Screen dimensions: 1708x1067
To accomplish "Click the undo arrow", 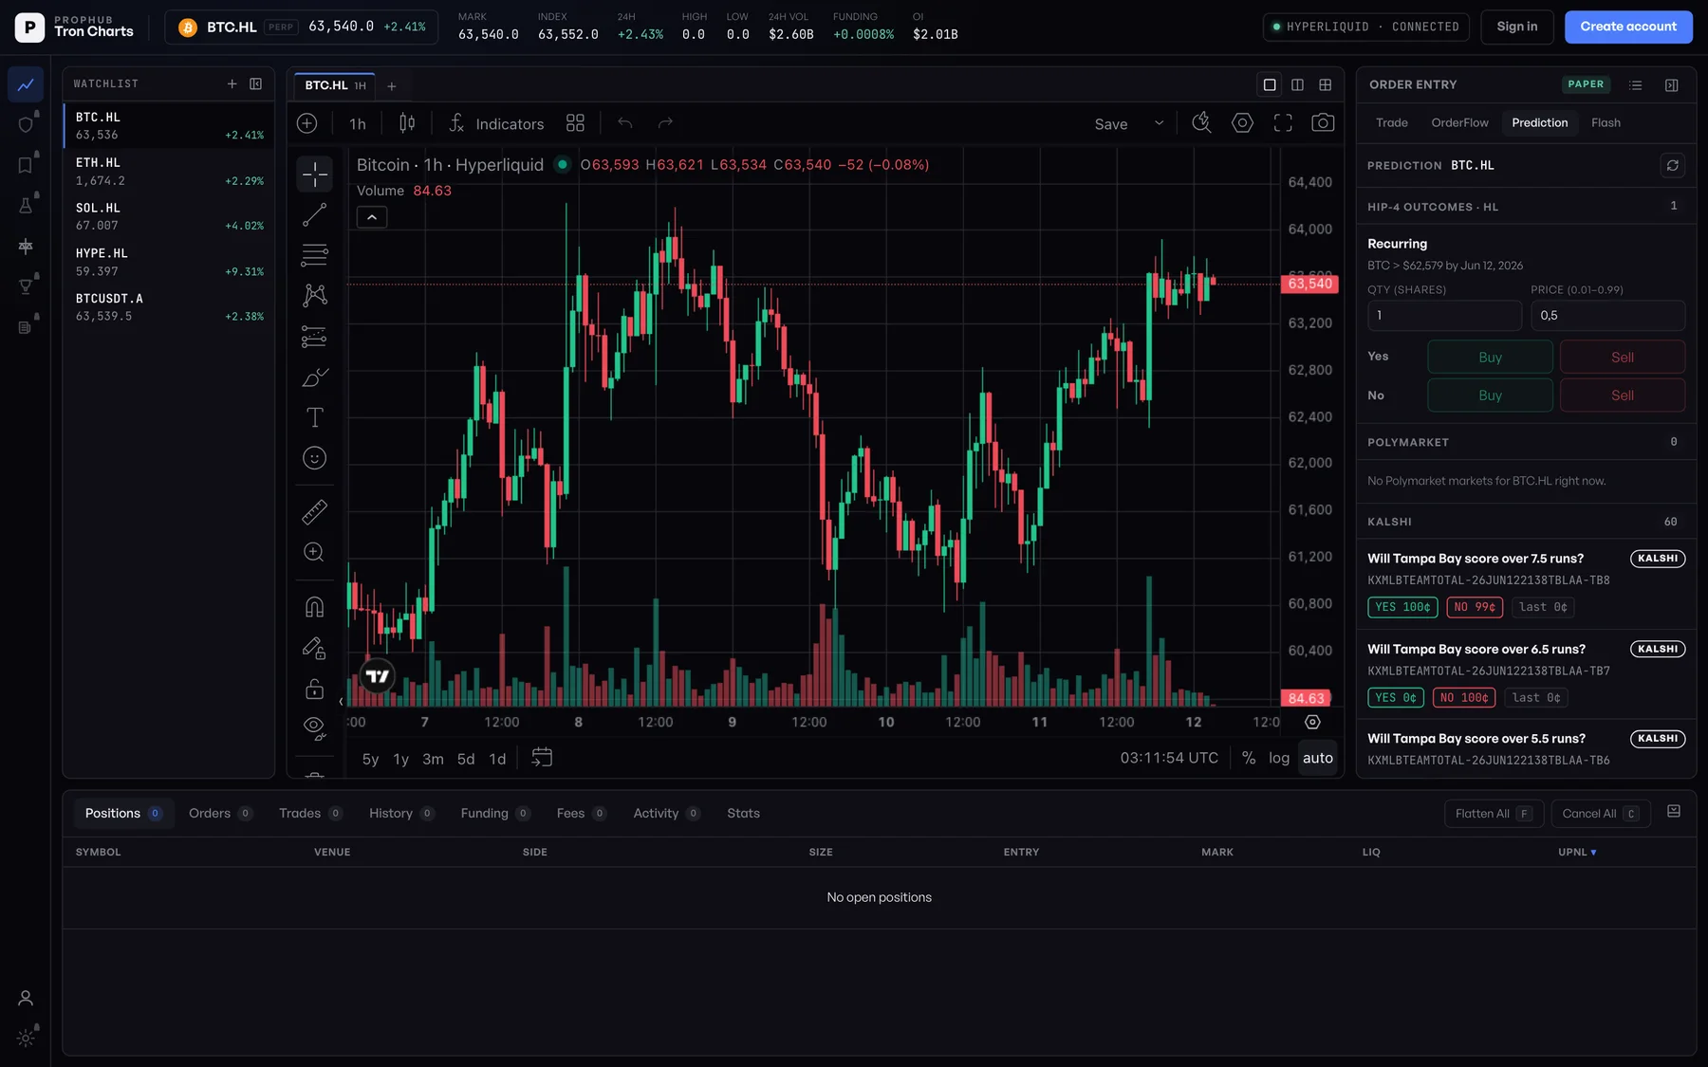I will [x=624, y=123].
